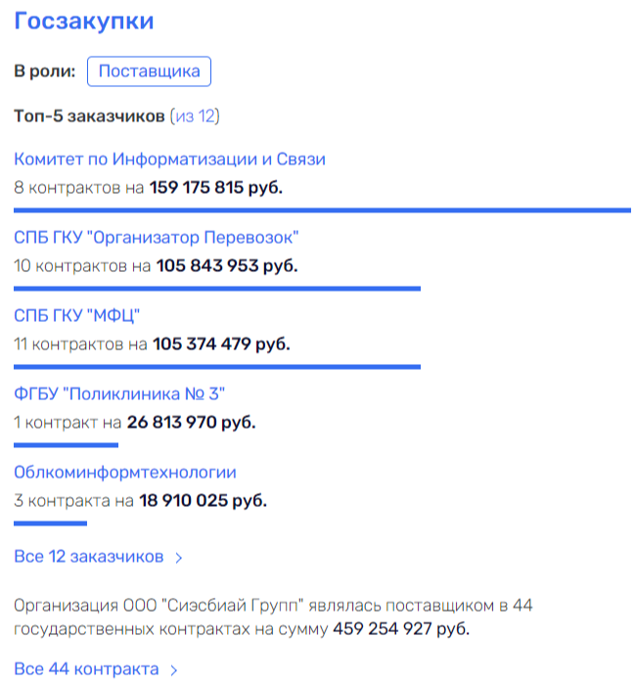The image size is (635, 682).
Task: Click the Топ-5 заказчиков label
Action: (89, 116)
